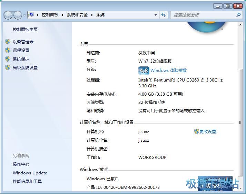Open 系统保护 link

pyautogui.click(x=21, y=59)
